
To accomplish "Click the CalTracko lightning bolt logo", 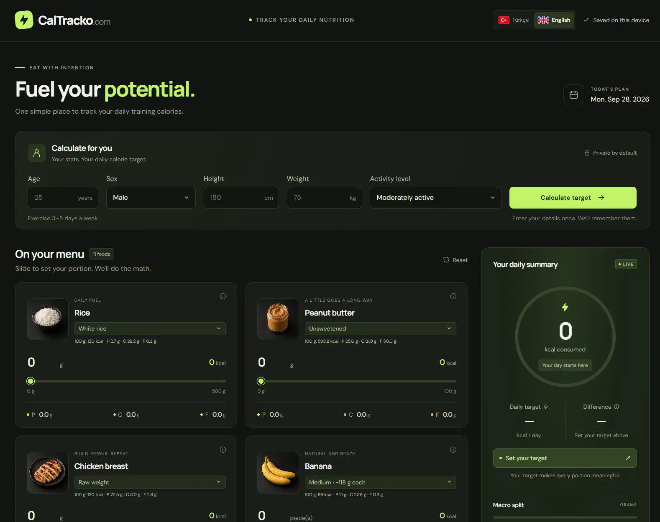I will click(x=24, y=20).
